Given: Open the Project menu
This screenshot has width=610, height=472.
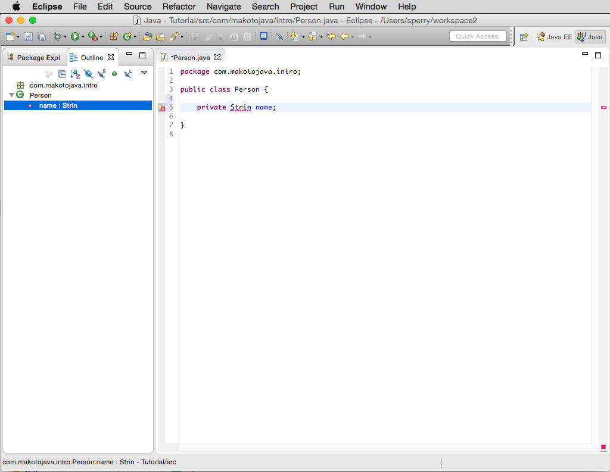Looking at the screenshot, I should (304, 7).
